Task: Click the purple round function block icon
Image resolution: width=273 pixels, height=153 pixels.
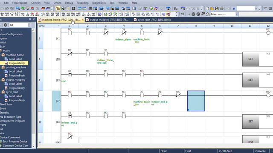Action: pos(99,14)
